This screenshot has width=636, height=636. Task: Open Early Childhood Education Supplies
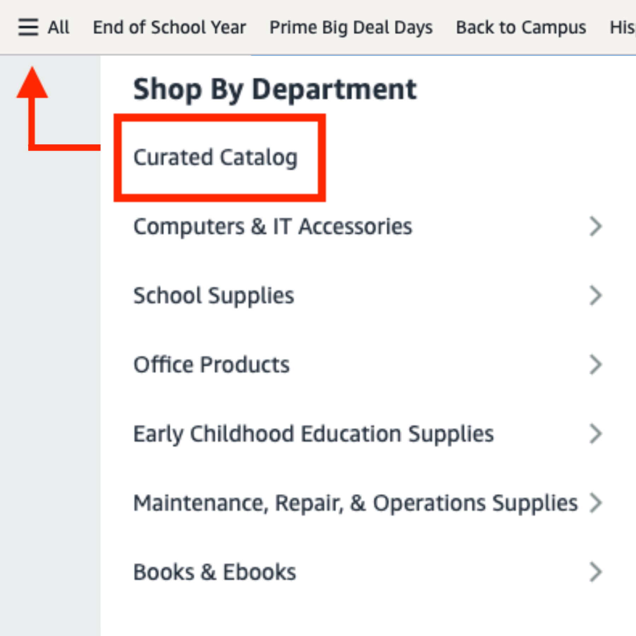point(313,434)
